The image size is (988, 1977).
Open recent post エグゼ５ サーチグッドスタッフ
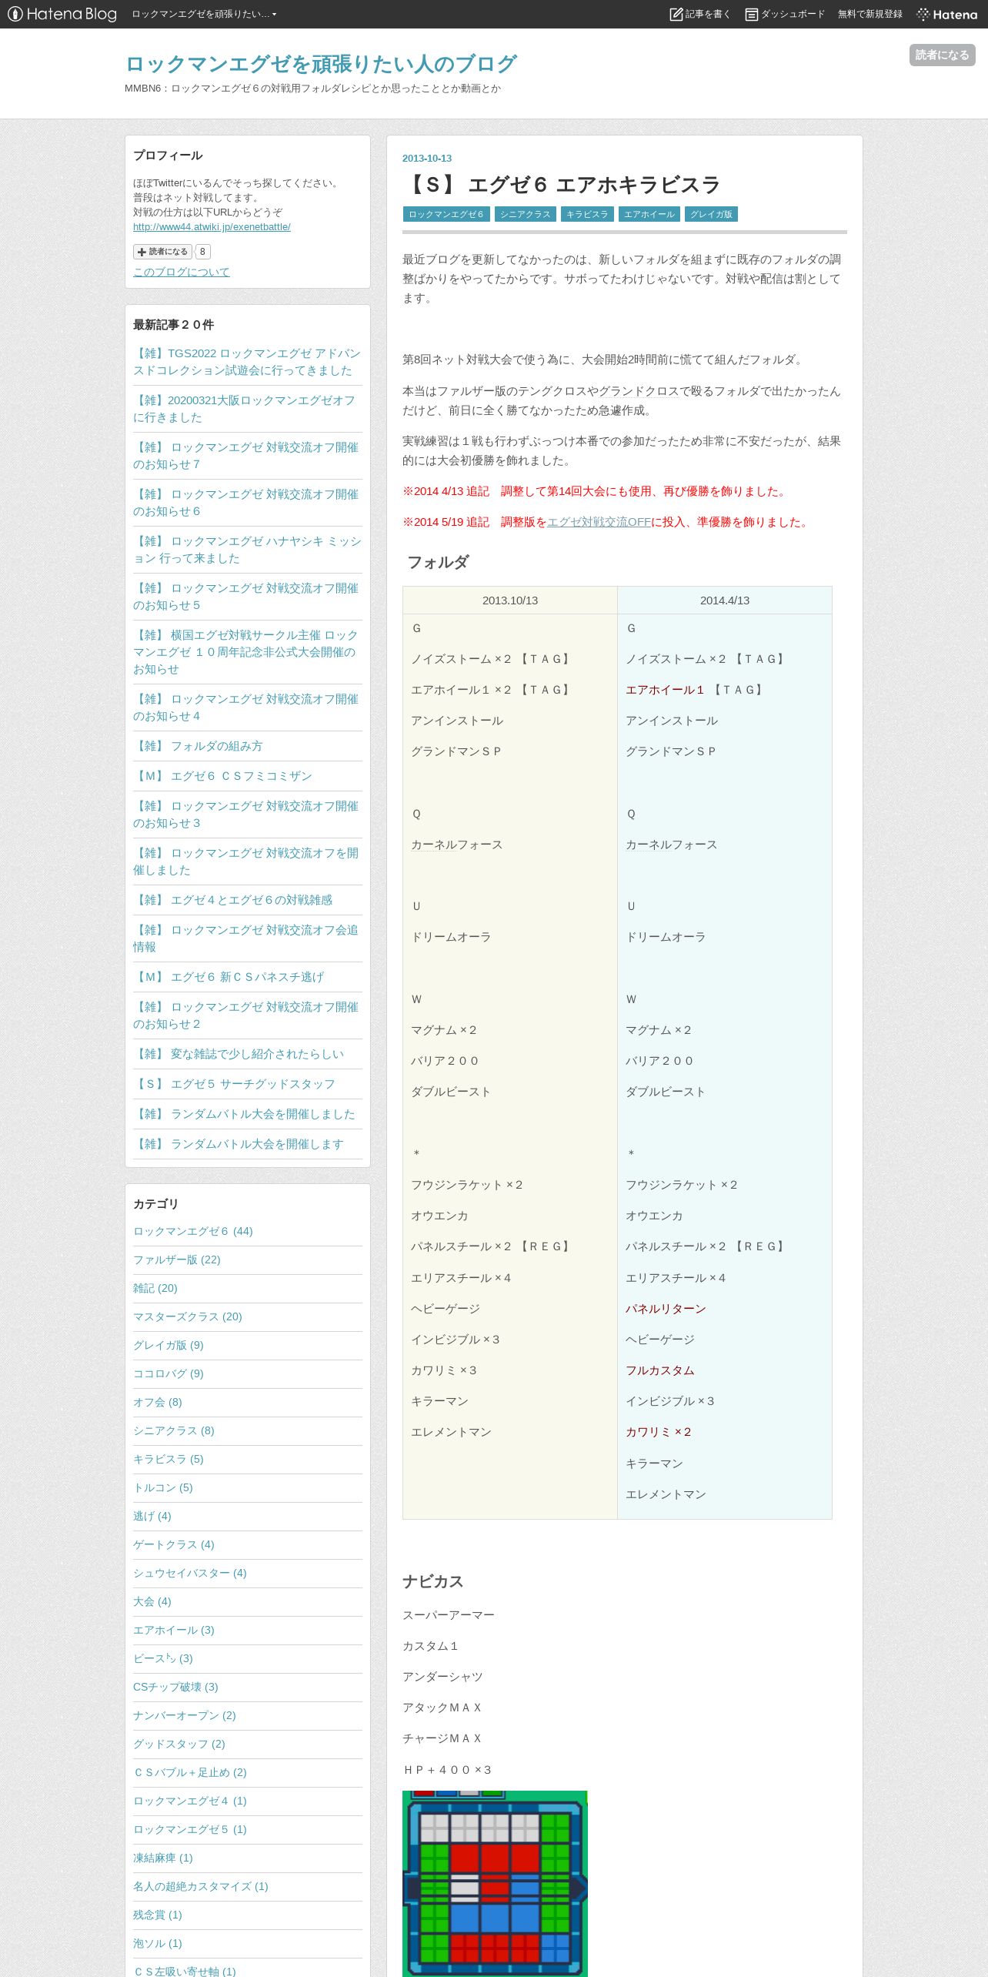click(234, 1084)
